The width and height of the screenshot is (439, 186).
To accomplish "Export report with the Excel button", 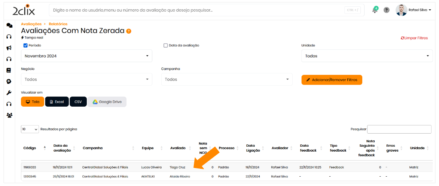I will coord(57,102).
